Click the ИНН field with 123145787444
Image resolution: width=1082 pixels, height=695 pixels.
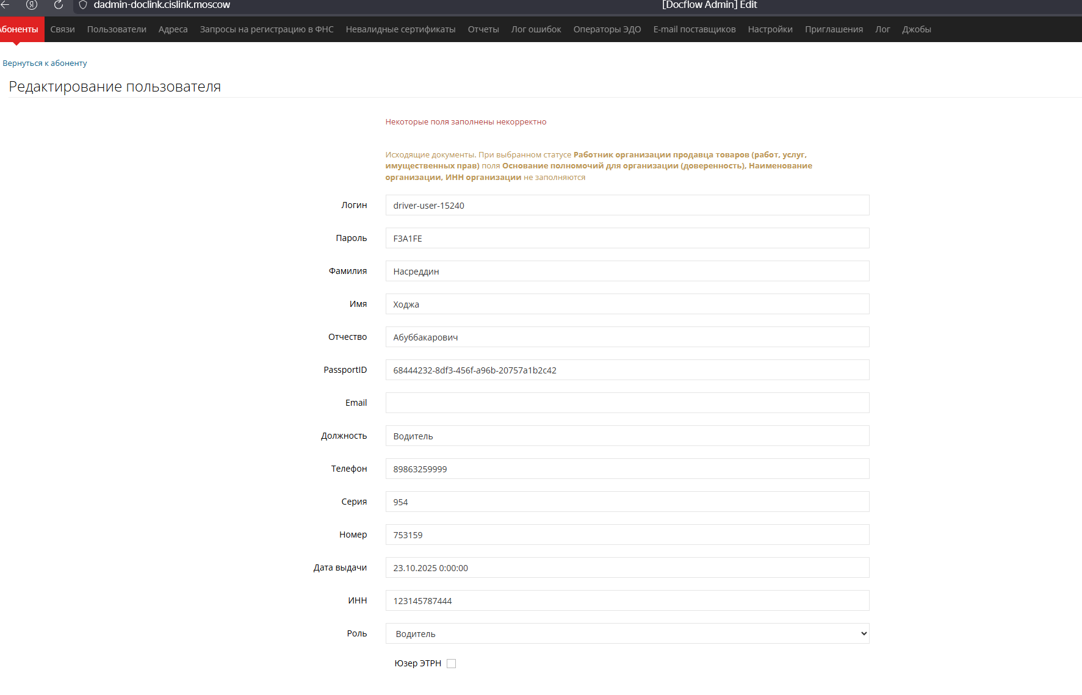(627, 600)
